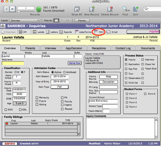Open the Inquiry Source field showing Web
This screenshot has width=161, height=146.
[x=108, y=77]
